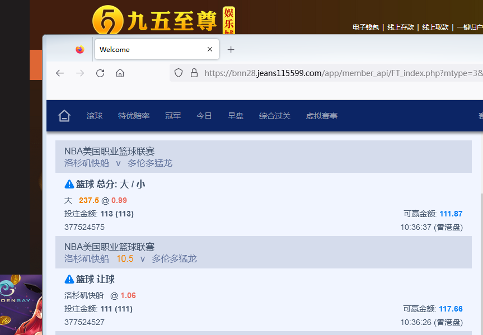This screenshot has width=483, height=335.
Task: Open the 虚拟赛事 menu
Action: click(322, 116)
